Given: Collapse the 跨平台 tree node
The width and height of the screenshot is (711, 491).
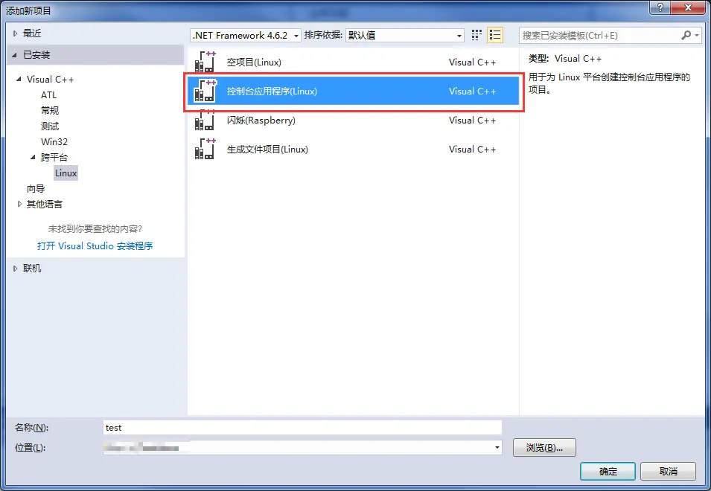Looking at the screenshot, I should (33, 157).
